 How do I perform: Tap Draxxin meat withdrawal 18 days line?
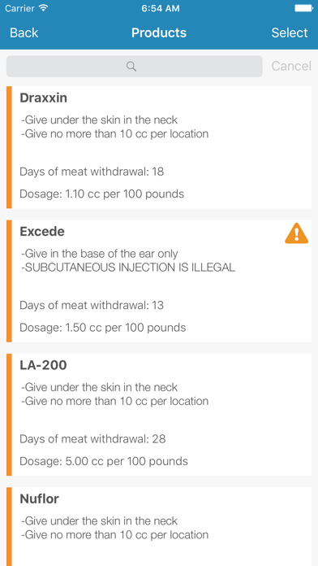click(92, 172)
